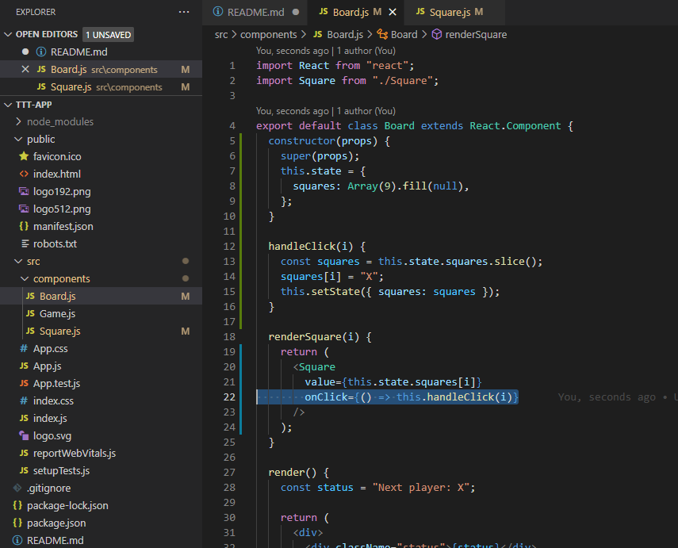Click the Explorer panel title

click(36, 12)
